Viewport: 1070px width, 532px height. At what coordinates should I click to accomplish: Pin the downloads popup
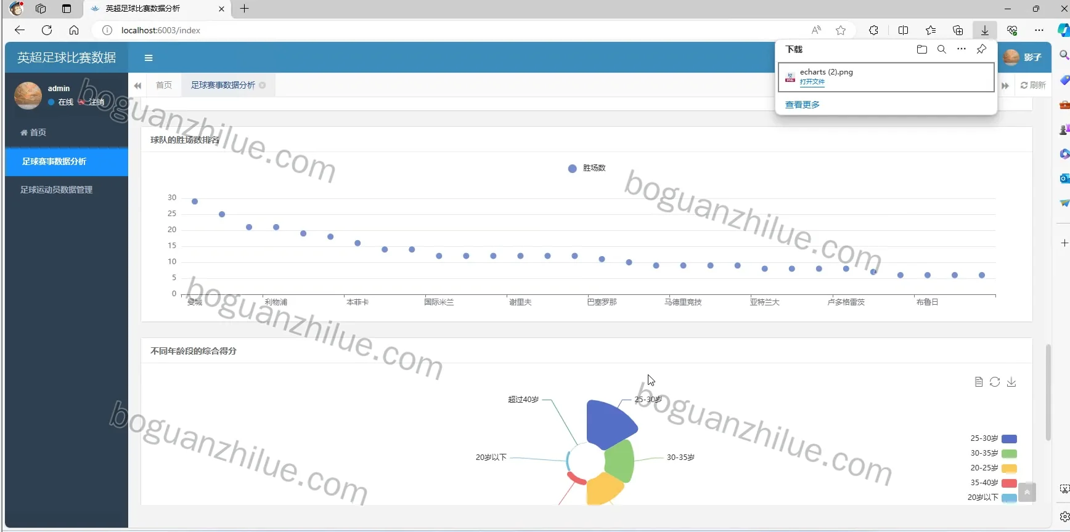(x=981, y=49)
